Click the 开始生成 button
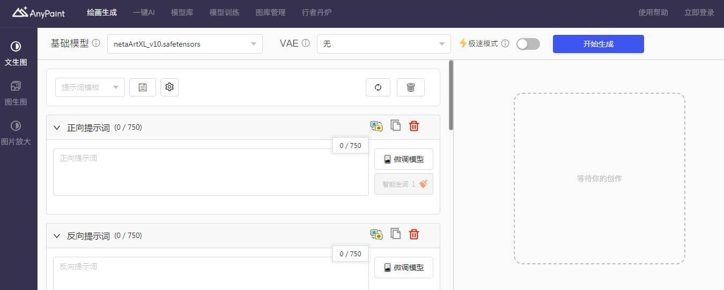The height and width of the screenshot is (290, 724). (598, 44)
